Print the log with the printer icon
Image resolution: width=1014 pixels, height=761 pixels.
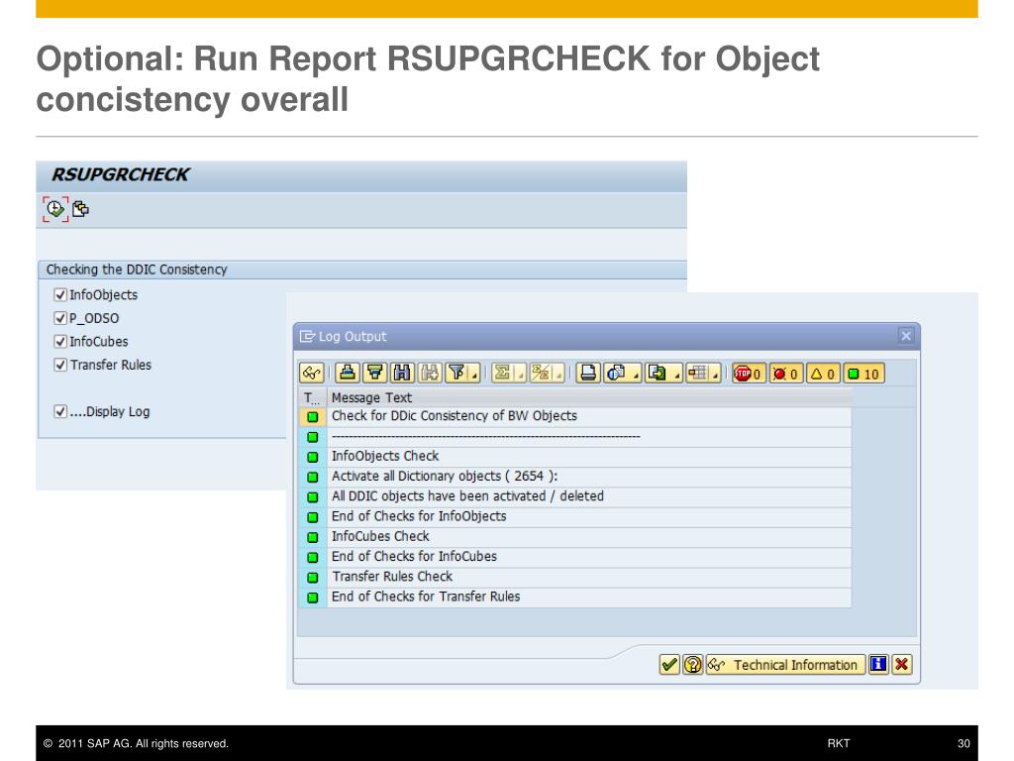588,374
